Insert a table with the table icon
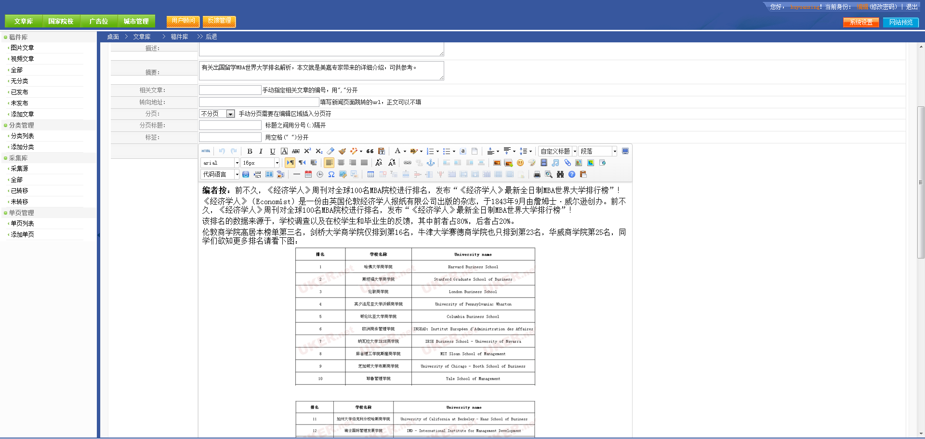Viewport: 925px width, 439px height. 370,174
